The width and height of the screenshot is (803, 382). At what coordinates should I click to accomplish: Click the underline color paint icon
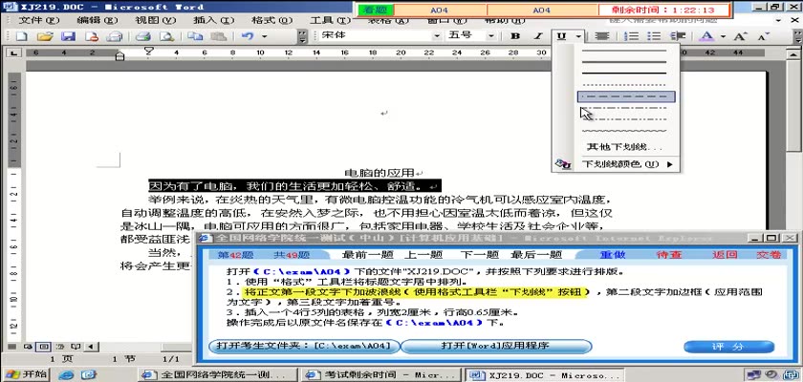[563, 164]
